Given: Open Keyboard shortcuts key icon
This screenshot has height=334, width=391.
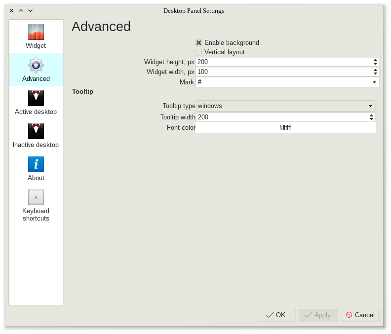Looking at the screenshot, I should 36,197.
